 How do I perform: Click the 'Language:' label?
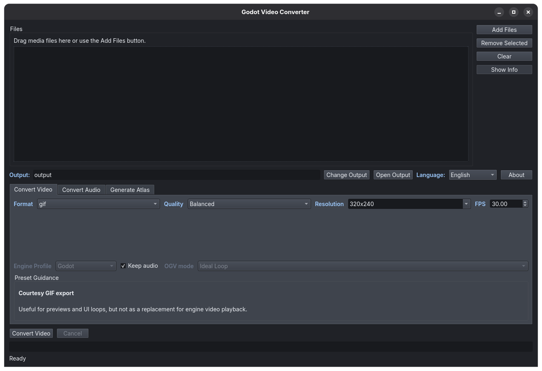[x=431, y=175]
